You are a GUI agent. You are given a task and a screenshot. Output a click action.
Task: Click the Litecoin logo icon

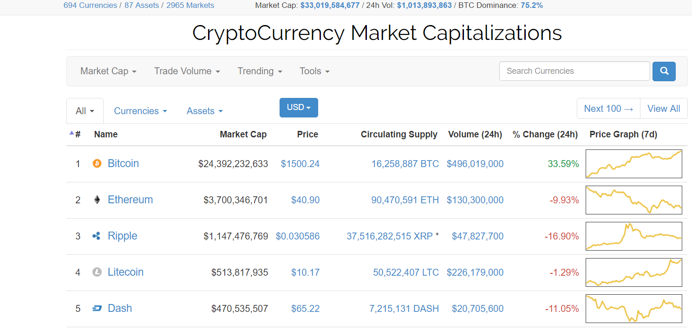pyautogui.click(x=97, y=272)
